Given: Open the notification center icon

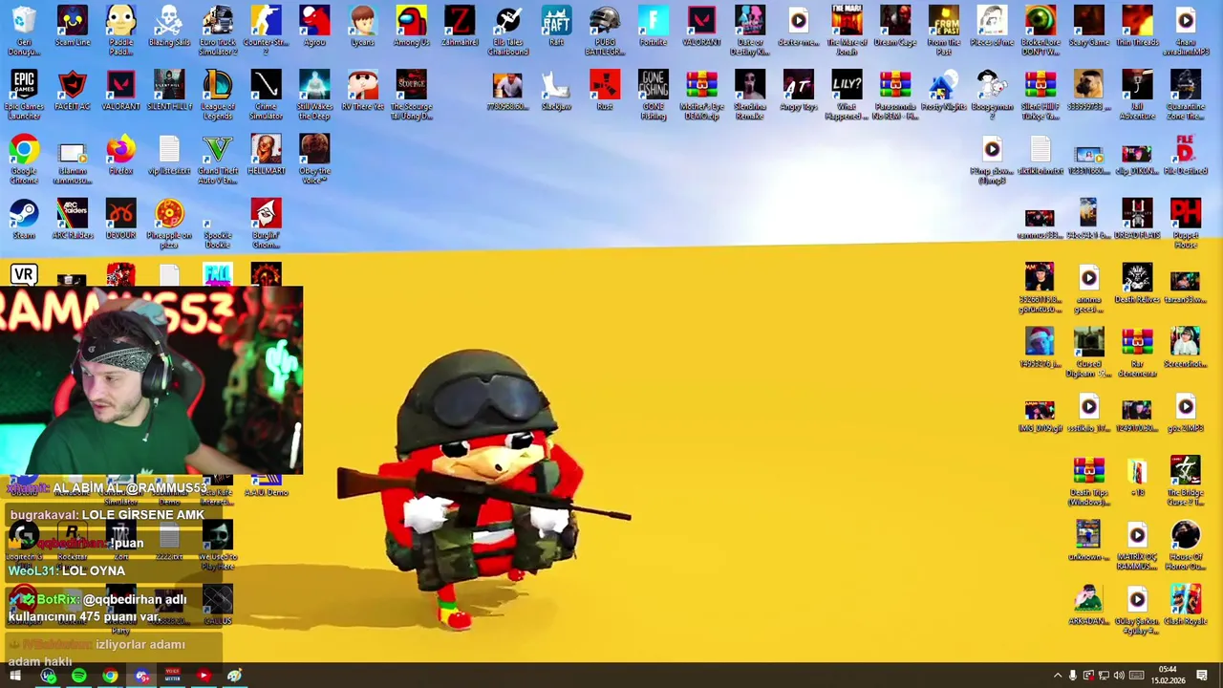Looking at the screenshot, I should (x=1202, y=677).
